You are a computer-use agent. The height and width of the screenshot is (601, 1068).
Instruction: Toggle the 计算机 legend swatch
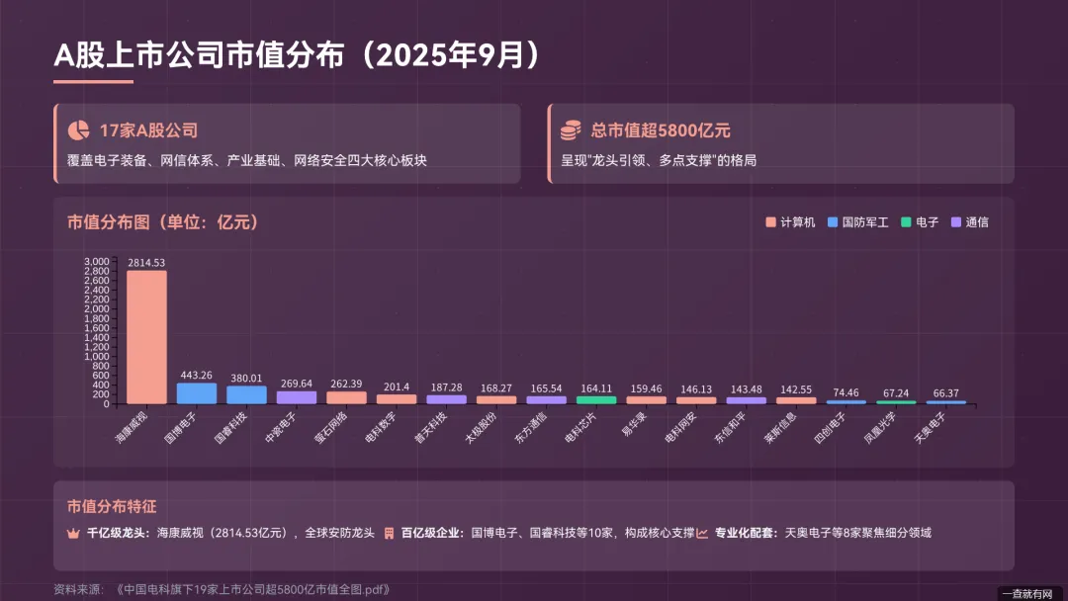770,221
